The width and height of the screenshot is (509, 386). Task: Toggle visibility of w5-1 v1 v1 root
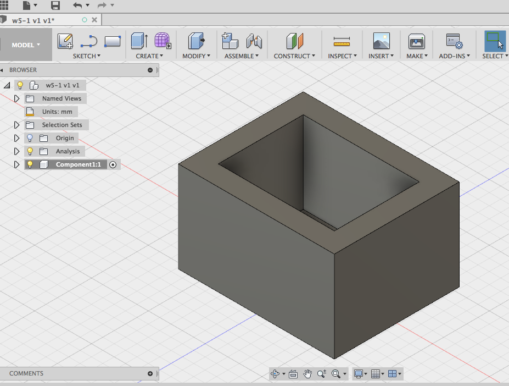point(20,85)
